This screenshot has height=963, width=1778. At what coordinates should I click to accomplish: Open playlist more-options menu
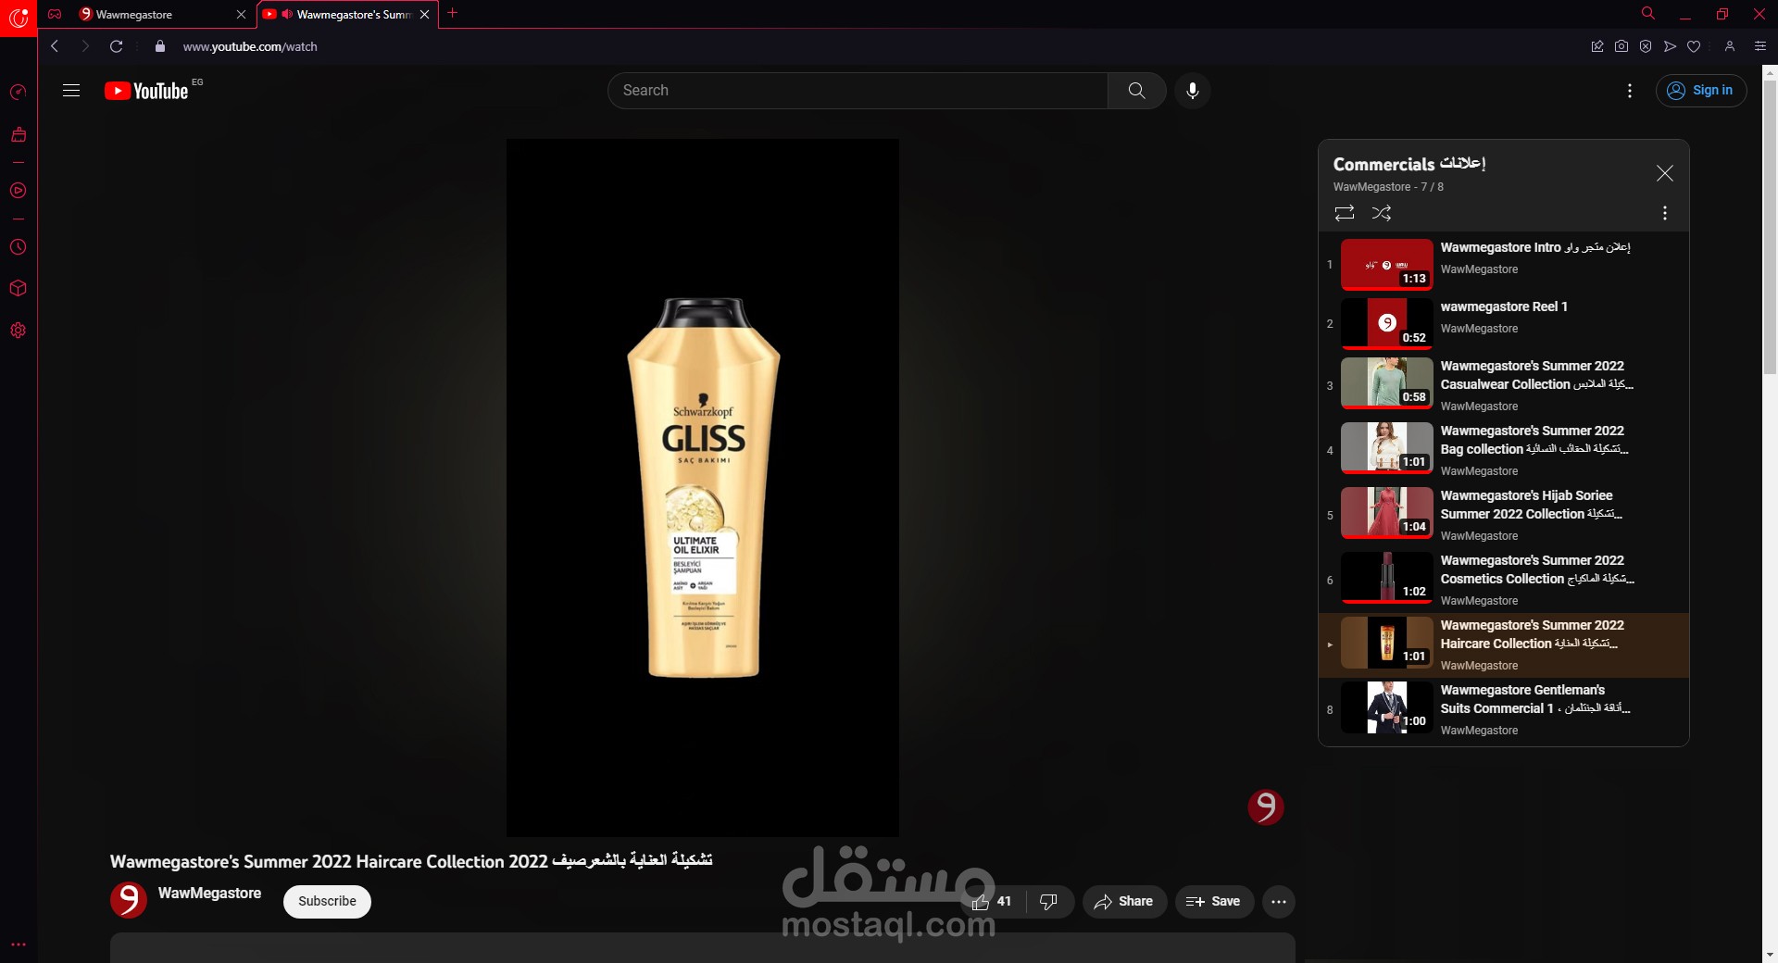pos(1665,213)
